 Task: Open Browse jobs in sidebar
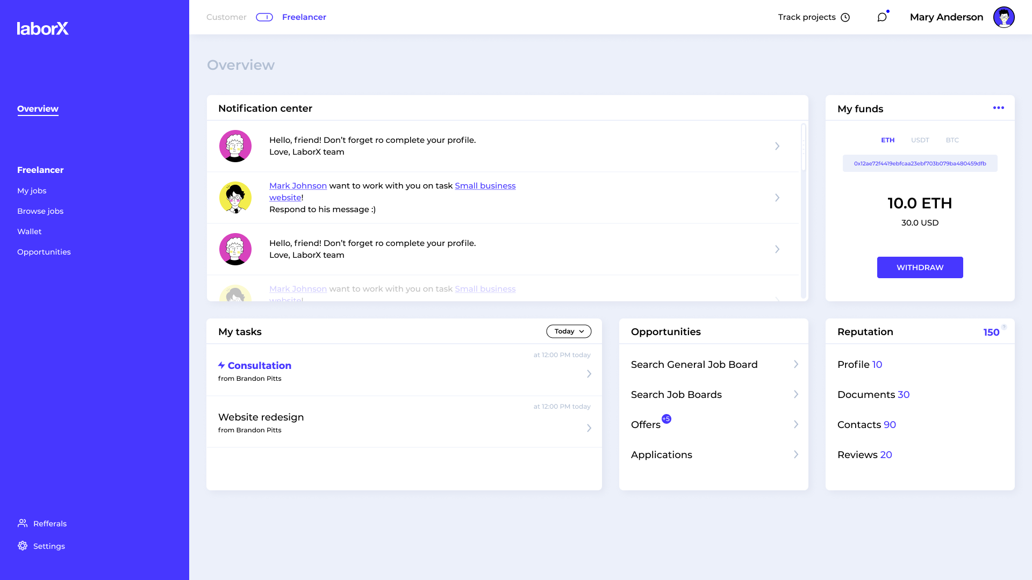pos(40,211)
